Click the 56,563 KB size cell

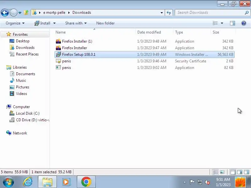click(225, 55)
